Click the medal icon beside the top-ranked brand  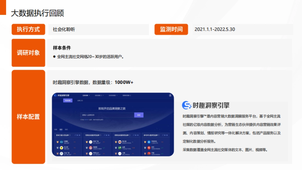(x=57, y=142)
